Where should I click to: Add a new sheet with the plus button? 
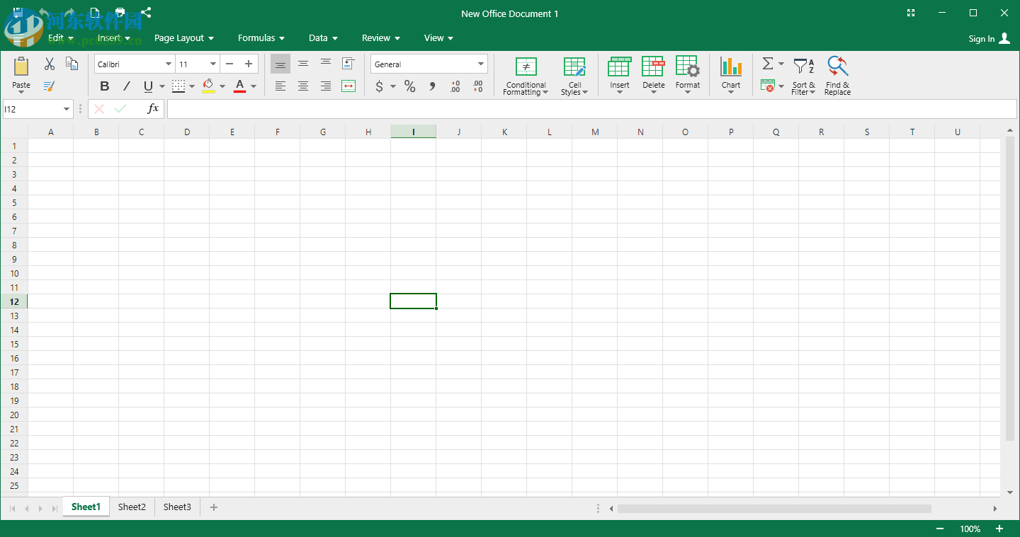point(214,507)
